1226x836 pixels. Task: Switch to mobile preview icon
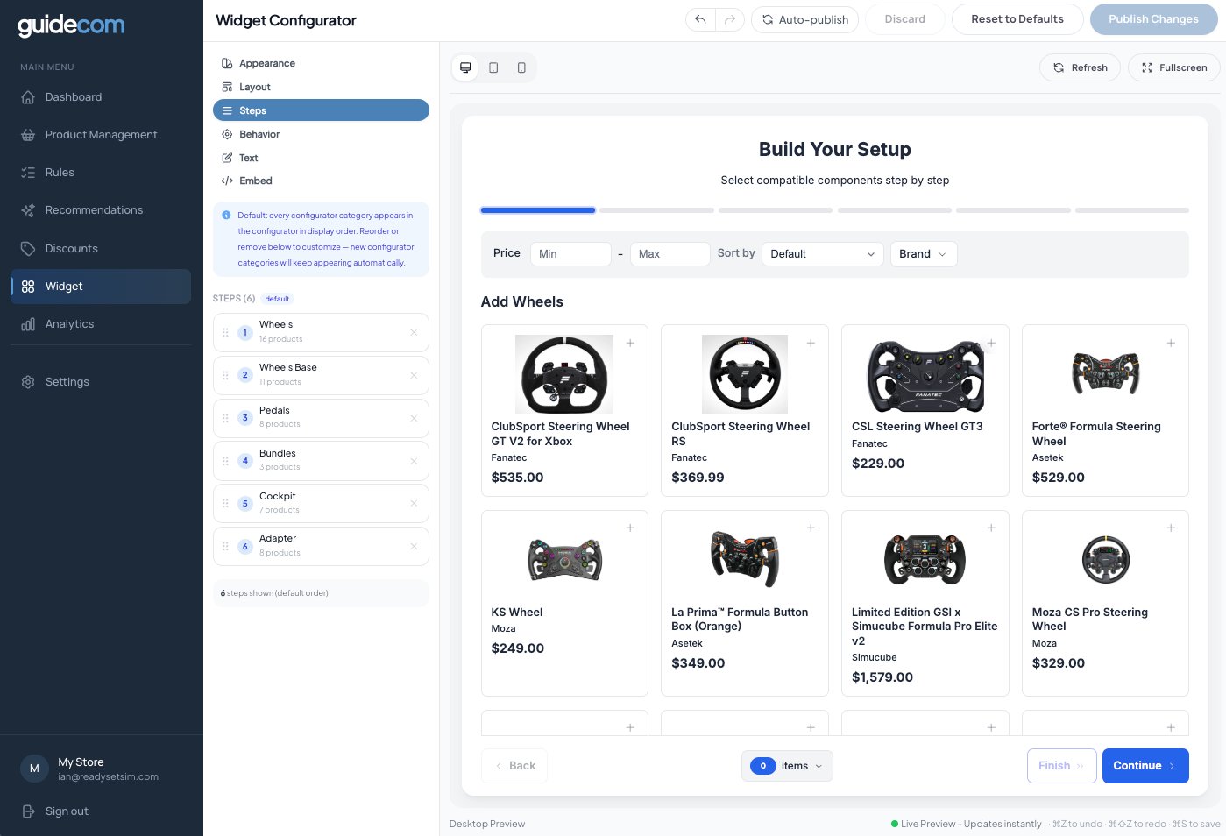[521, 67]
